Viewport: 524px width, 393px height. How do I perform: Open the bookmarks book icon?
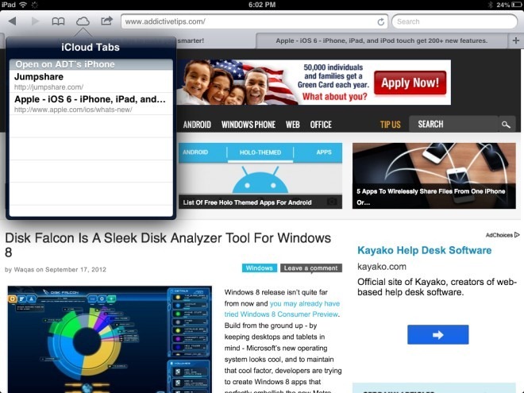58,21
